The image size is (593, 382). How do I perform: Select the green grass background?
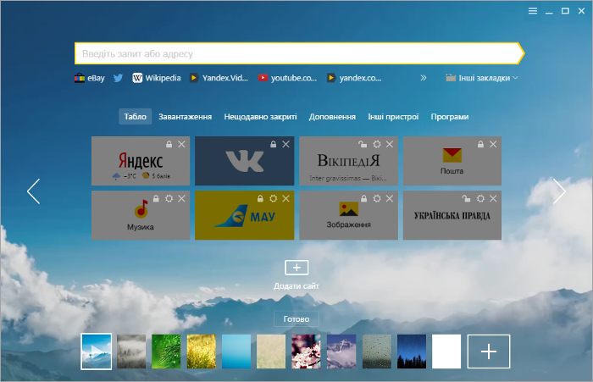coord(166,352)
